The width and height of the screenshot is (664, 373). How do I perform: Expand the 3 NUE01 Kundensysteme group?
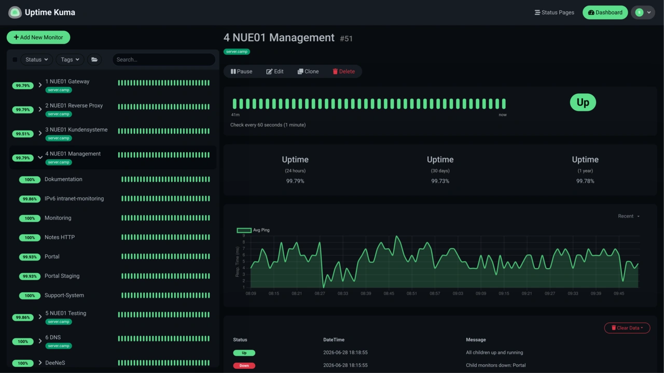click(x=40, y=133)
